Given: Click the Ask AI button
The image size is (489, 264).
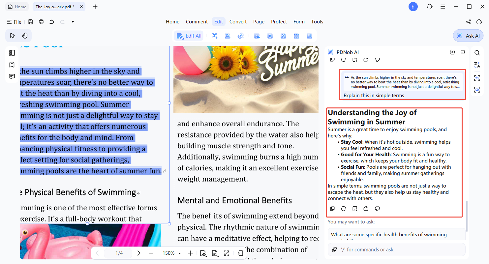Looking at the screenshot, I should coord(468,36).
